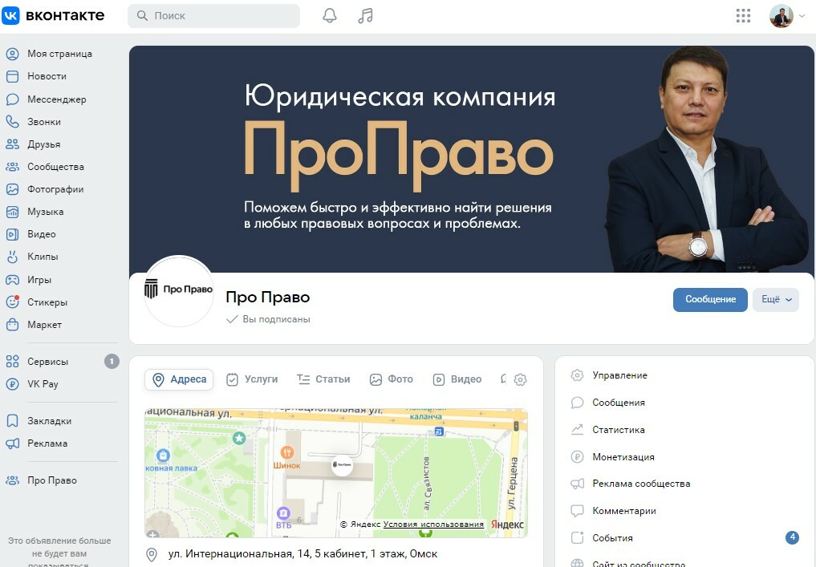Click the VK logo icon
816x567 pixels.
(x=11, y=15)
